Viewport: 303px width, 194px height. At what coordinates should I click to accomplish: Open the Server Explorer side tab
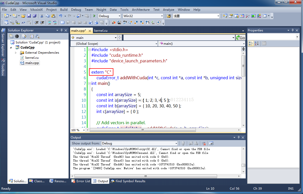(3, 42)
